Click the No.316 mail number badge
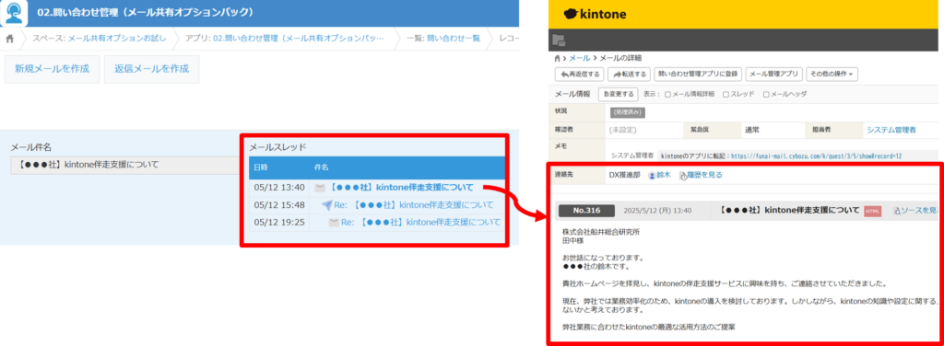Viewport: 944px width, 346px height. click(x=587, y=211)
